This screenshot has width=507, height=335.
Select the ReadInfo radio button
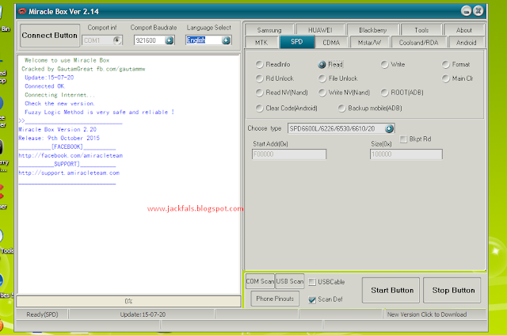(x=259, y=64)
